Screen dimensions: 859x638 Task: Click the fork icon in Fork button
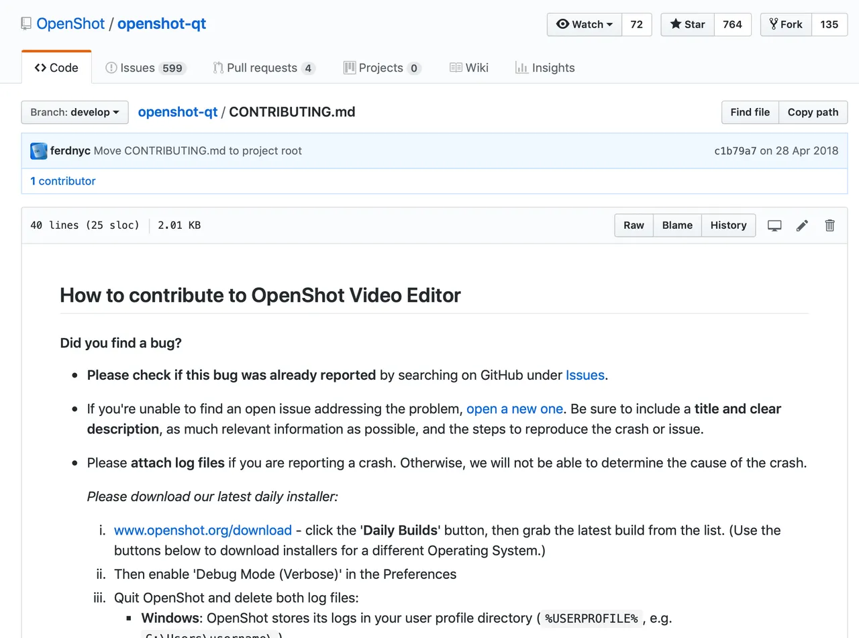coord(774,24)
